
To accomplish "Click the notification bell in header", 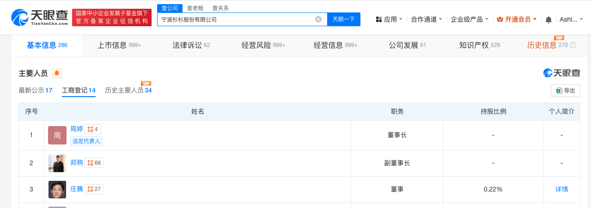I will [548, 19].
